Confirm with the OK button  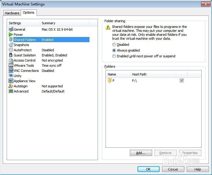pos(148,169)
